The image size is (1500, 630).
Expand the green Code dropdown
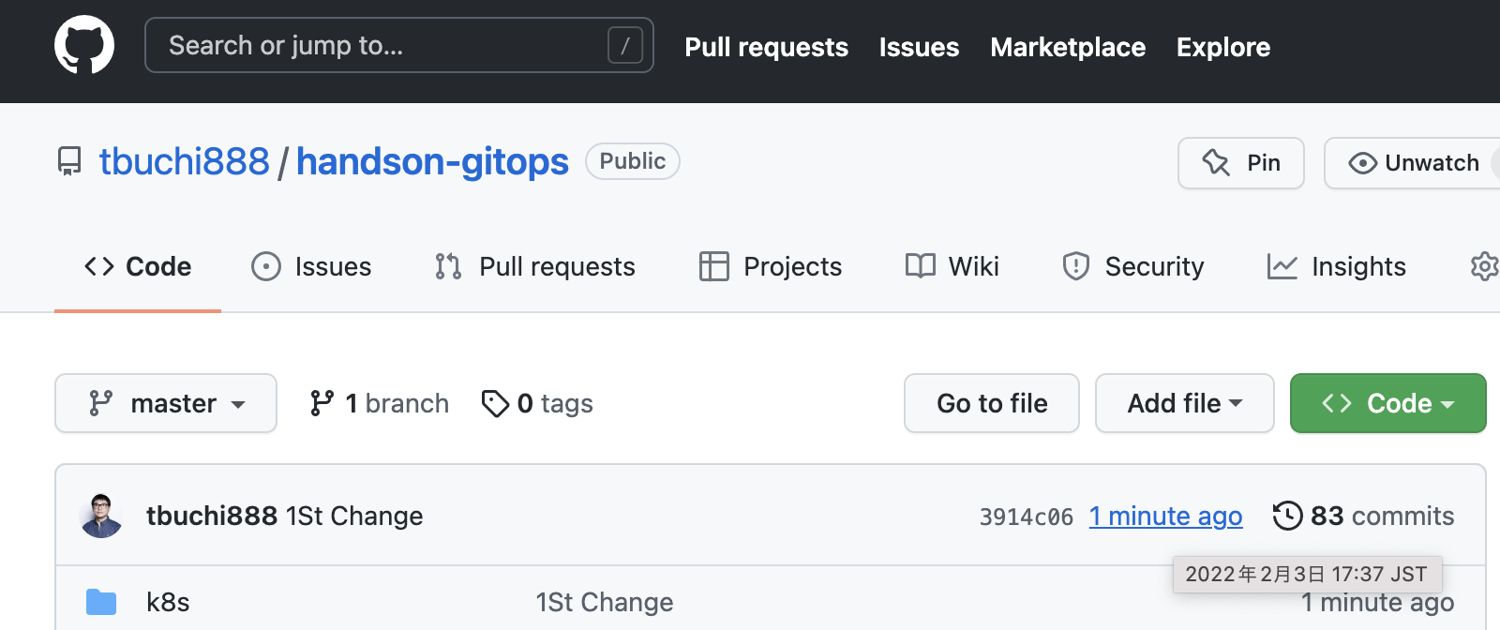tap(1387, 403)
